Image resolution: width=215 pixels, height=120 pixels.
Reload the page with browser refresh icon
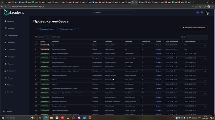point(6,7)
